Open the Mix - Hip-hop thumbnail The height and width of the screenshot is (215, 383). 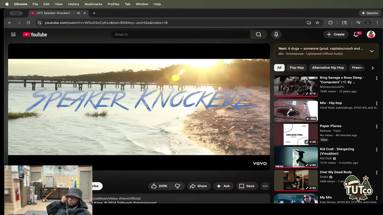(296, 111)
